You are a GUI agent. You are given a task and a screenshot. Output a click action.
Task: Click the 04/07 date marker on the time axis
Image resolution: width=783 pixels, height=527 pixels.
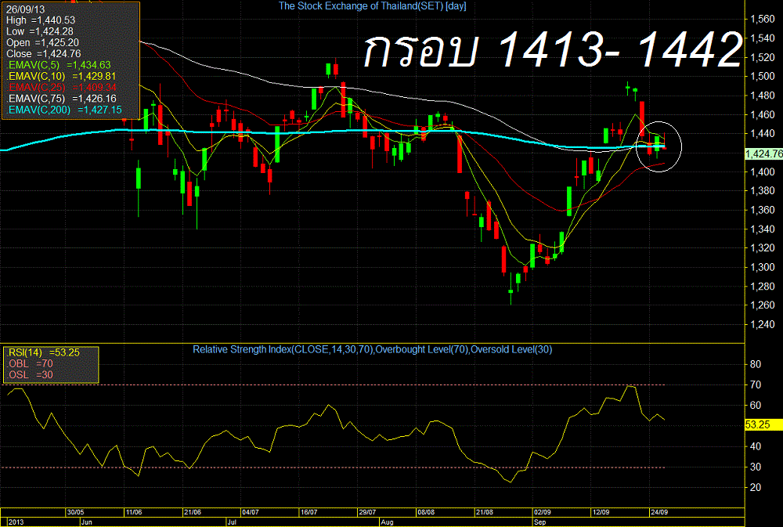(251, 513)
